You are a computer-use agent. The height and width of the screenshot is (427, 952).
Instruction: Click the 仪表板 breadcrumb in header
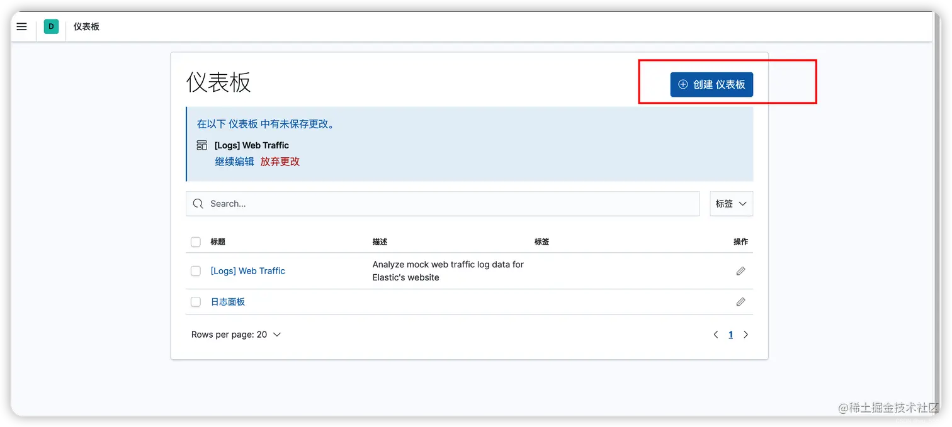[86, 26]
